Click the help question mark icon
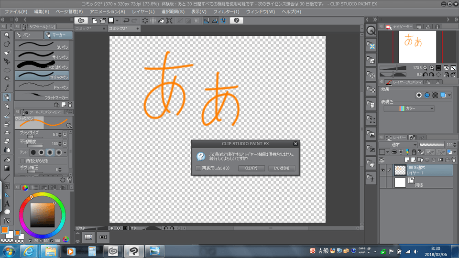 pos(237,21)
